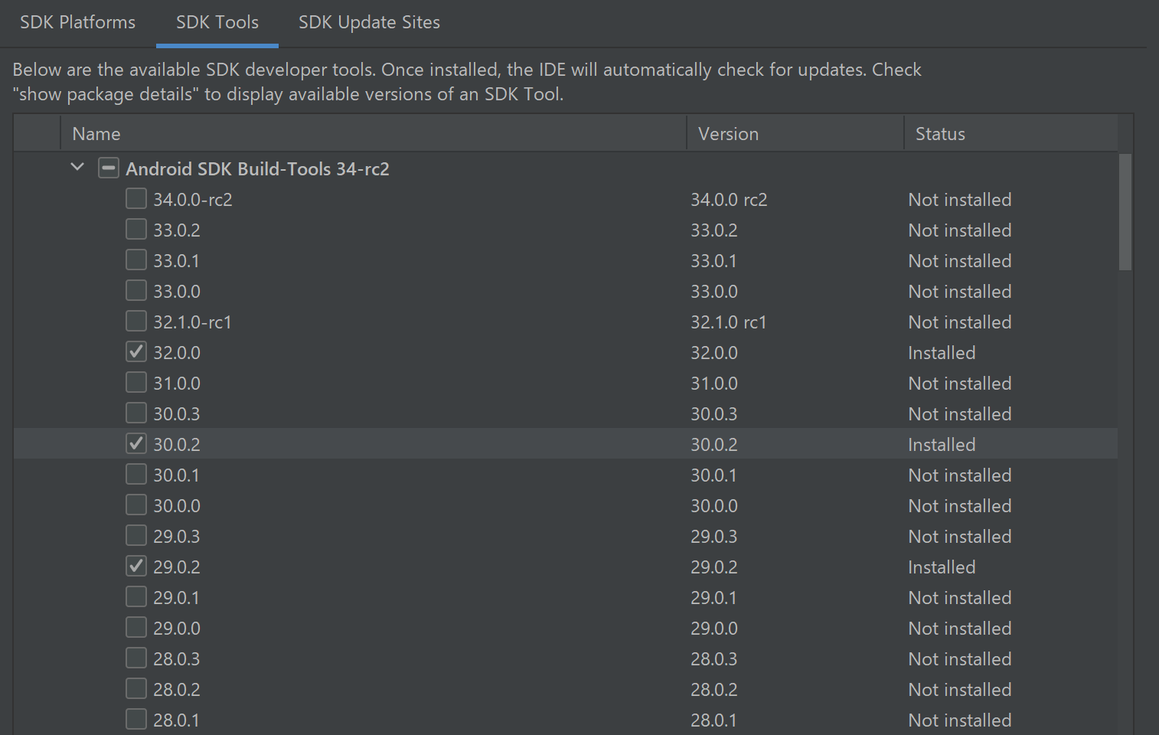
Task: Switch to SDK Update Sites tab
Action: (x=369, y=22)
